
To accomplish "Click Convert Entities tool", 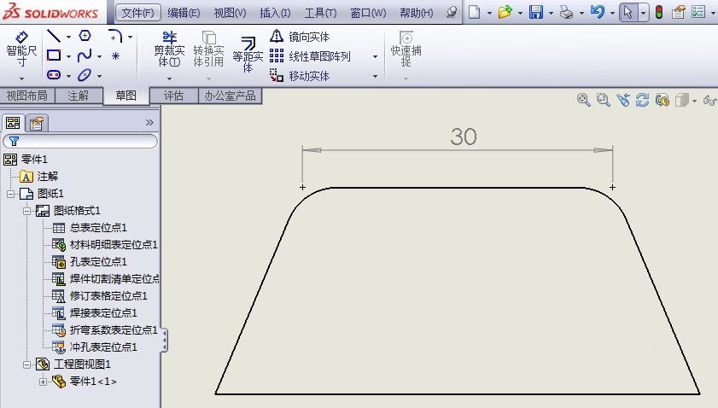I will click(208, 50).
